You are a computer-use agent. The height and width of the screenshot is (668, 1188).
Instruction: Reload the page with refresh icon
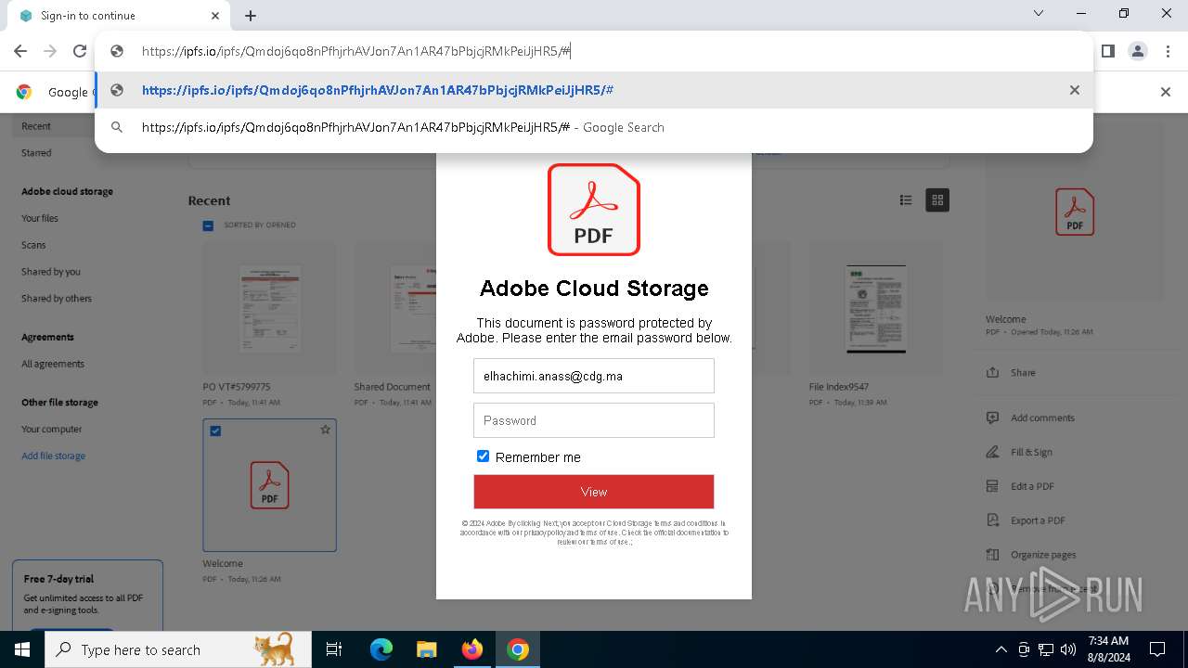[80, 51]
